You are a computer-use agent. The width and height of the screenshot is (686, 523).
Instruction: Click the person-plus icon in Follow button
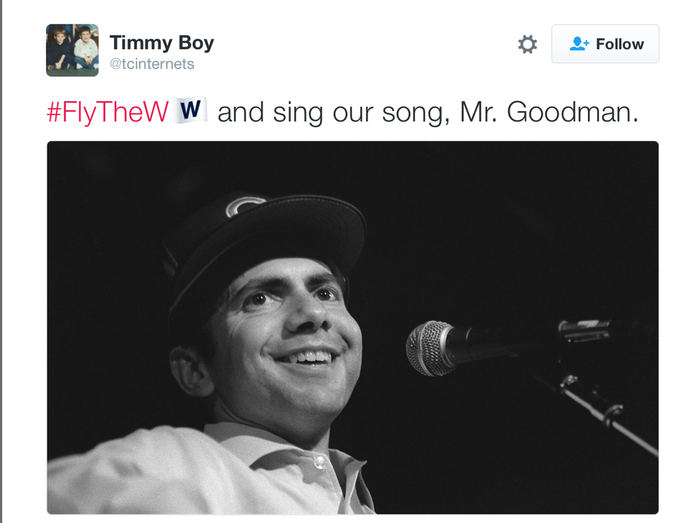pyautogui.click(x=580, y=44)
